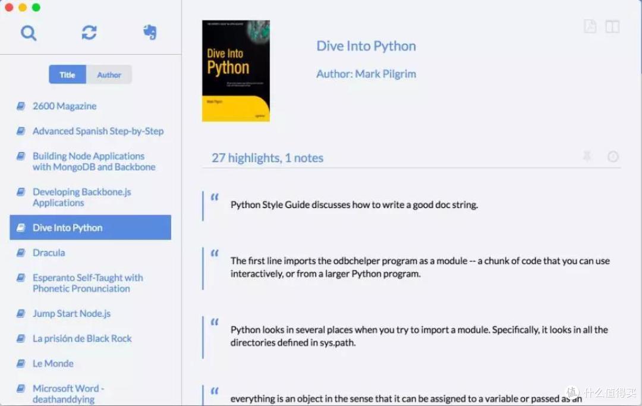Click the pin icon beside highlights count

(587, 157)
